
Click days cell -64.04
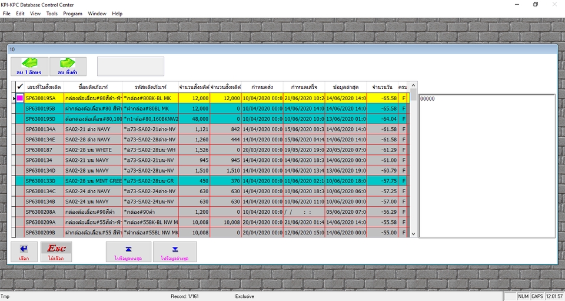pyautogui.click(x=383, y=118)
